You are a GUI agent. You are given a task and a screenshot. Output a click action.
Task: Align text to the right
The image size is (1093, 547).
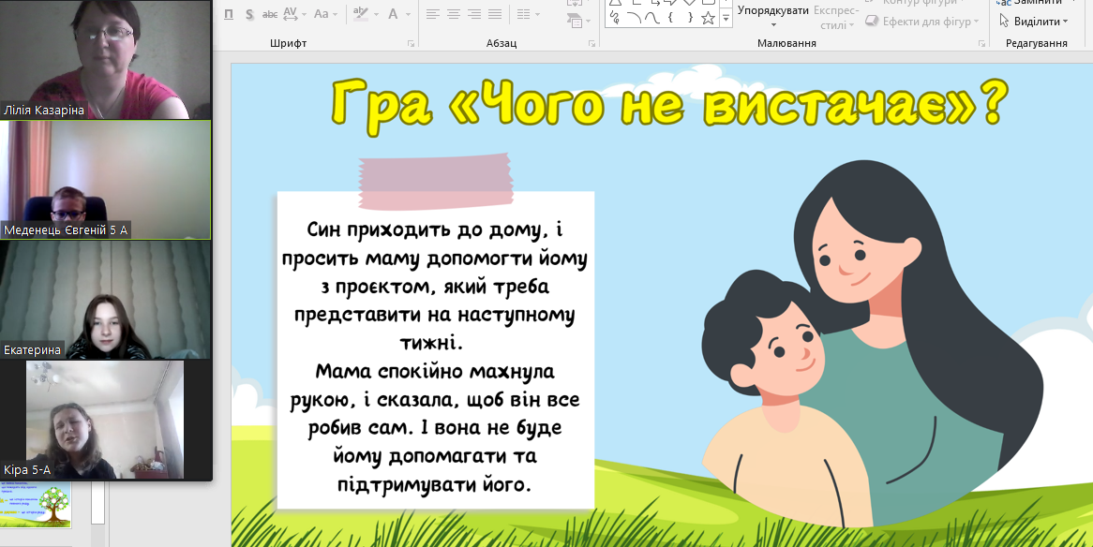click(475, 14)
